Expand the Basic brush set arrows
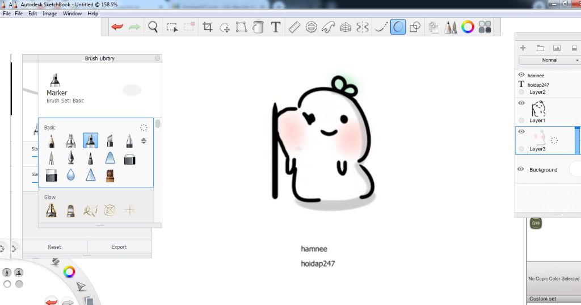 144,141
